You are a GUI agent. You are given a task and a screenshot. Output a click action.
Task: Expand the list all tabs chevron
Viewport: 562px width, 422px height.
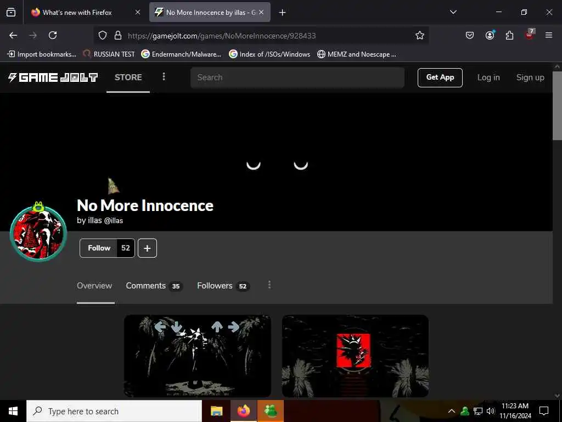453,12
